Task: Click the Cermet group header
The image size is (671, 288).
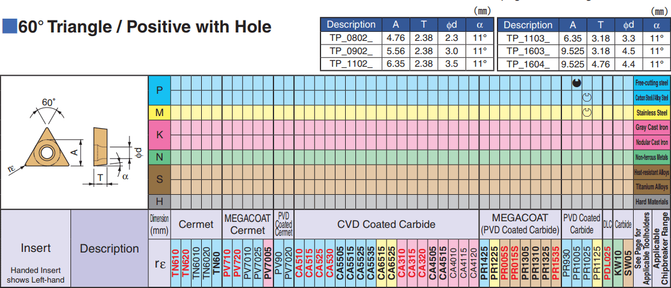Action: coord(196,224)
